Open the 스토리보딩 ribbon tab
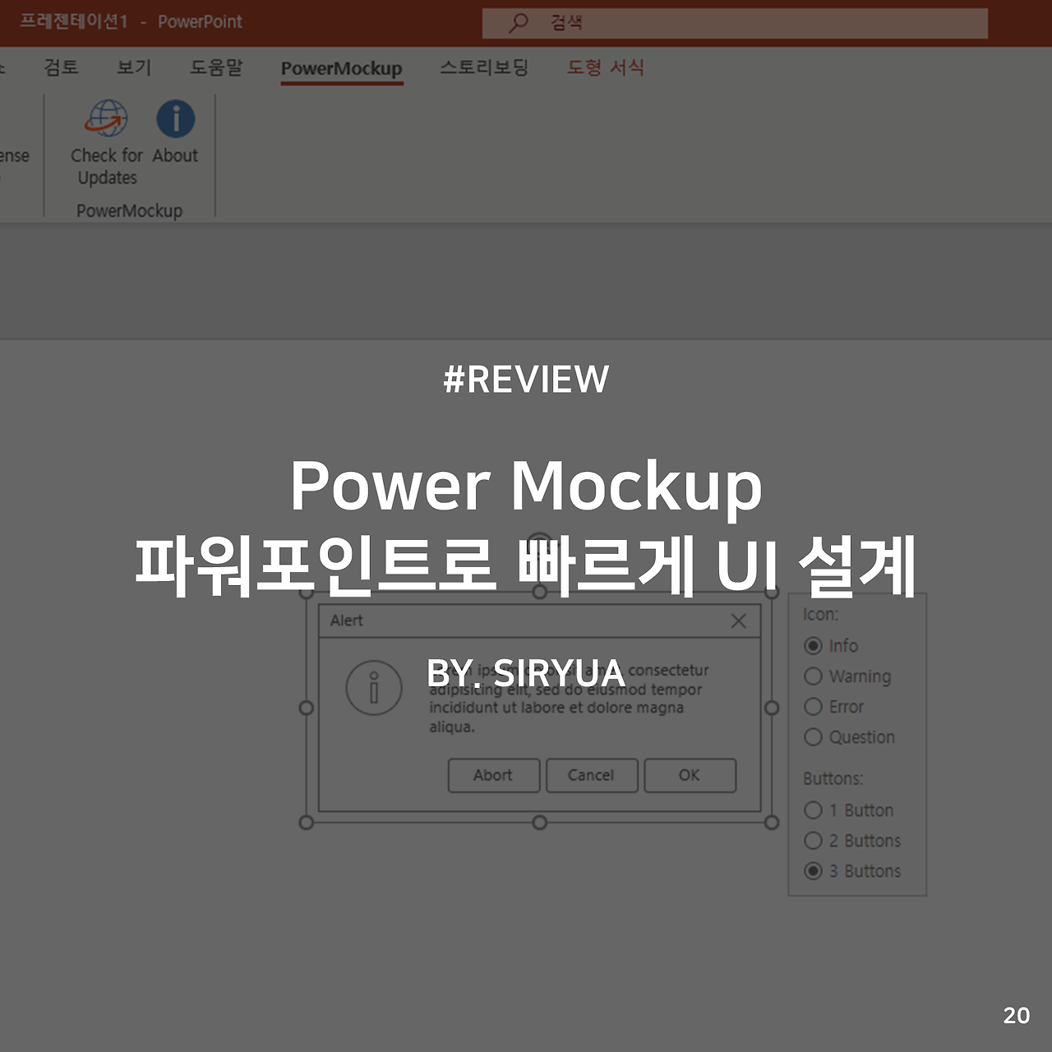 (484, 67)
